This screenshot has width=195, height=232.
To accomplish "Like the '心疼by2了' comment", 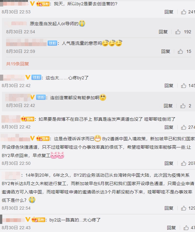I will click(x=183, y=86).
